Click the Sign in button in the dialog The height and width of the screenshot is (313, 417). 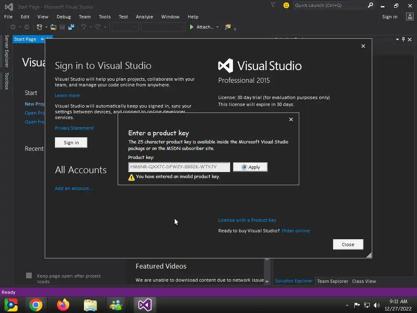point(71,142)
